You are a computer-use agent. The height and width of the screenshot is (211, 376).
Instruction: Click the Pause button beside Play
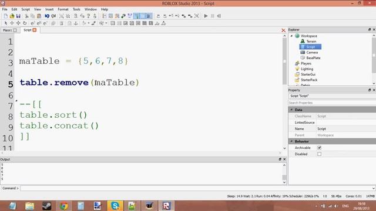tap(213, 16)
